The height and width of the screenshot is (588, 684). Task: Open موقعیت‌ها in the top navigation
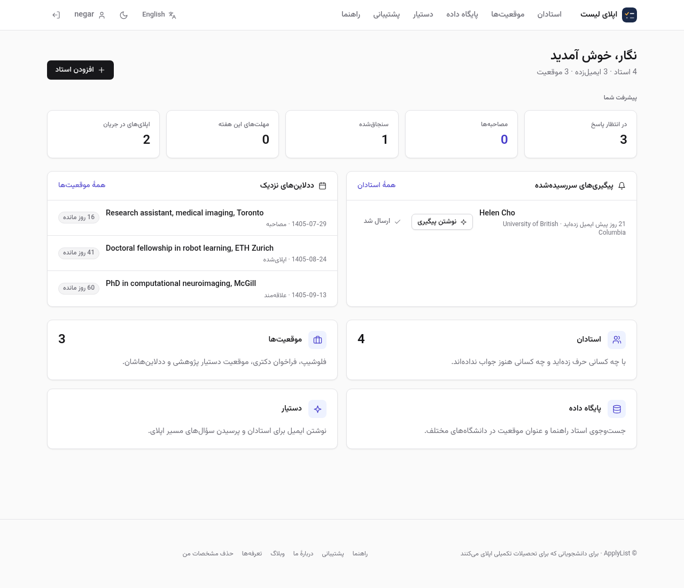point(508,14)
